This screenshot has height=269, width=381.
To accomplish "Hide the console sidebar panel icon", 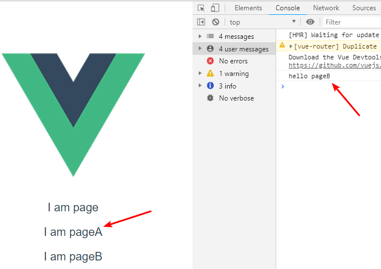I will (201, 22).
